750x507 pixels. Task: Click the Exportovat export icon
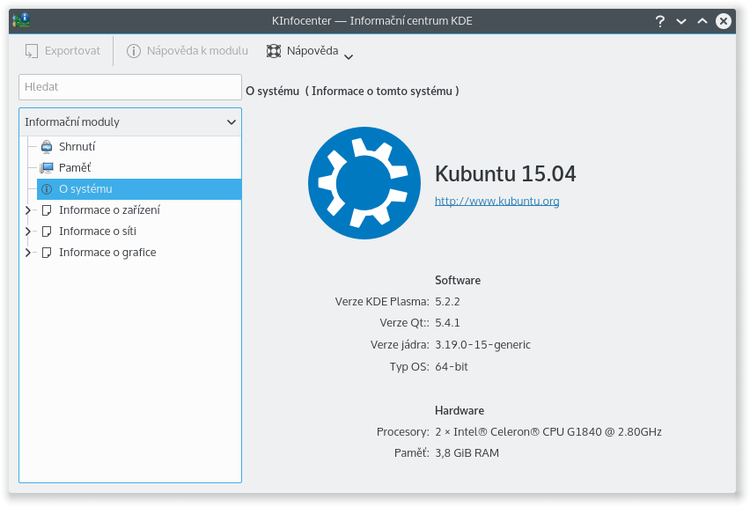tap(32, 51)
